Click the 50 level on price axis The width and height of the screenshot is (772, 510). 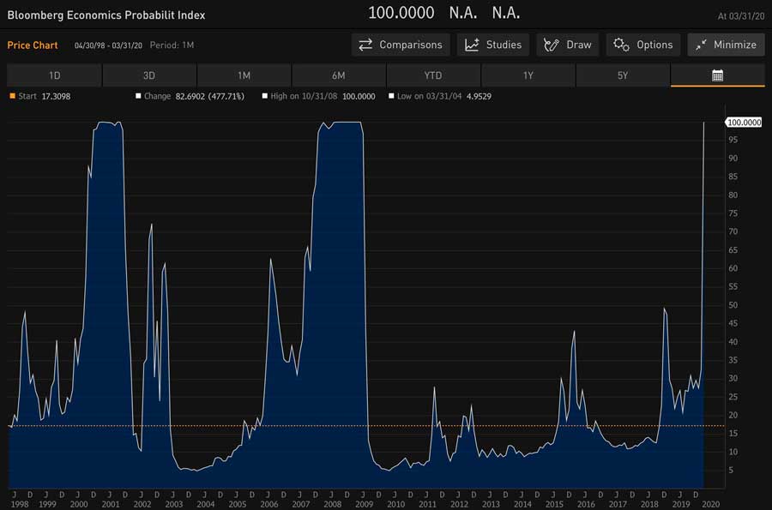coord(733,305)
